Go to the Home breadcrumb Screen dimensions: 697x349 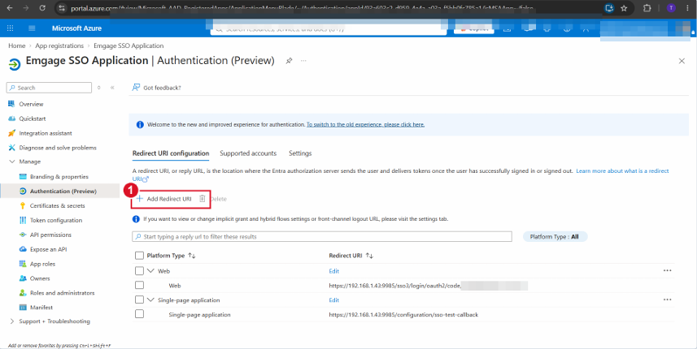click(x=17, y=45)
